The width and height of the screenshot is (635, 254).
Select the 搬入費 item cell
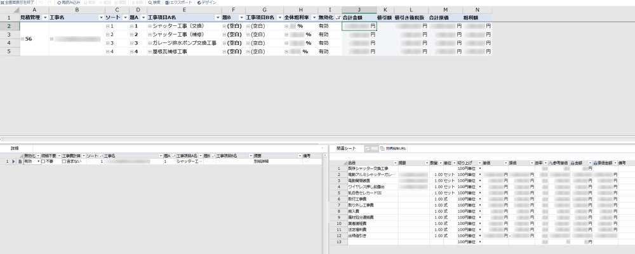373,211
